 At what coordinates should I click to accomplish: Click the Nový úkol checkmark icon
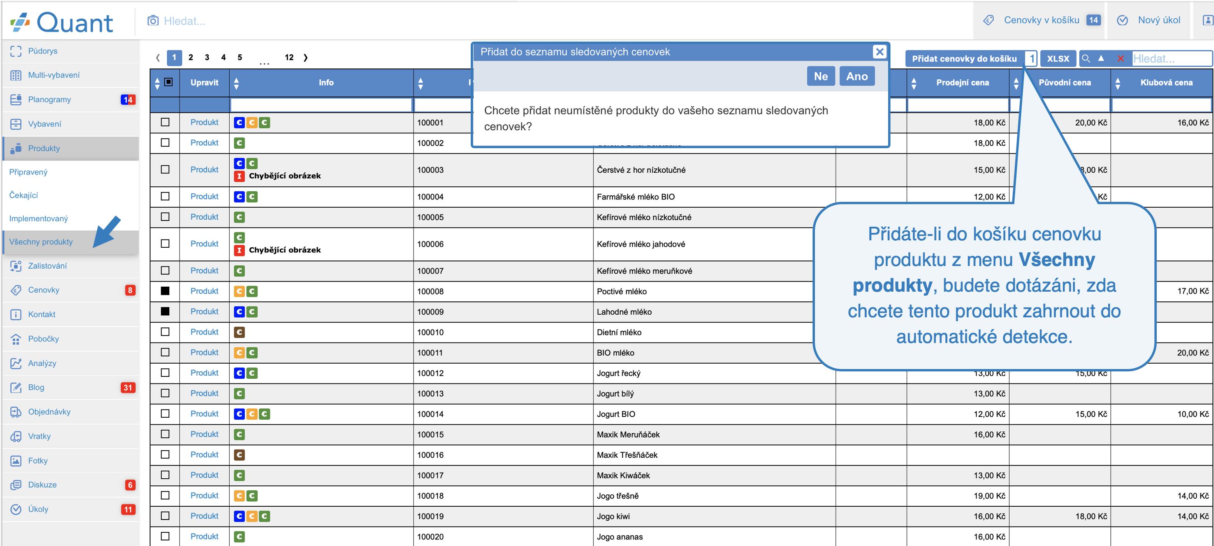(x=1123, y=20)
